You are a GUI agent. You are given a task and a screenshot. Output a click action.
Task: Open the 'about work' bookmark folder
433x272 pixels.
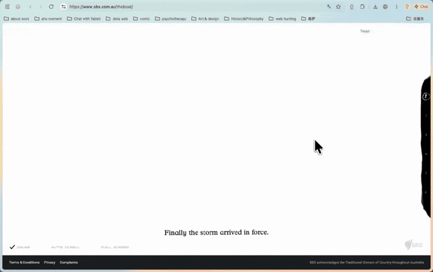coord(16,19)
